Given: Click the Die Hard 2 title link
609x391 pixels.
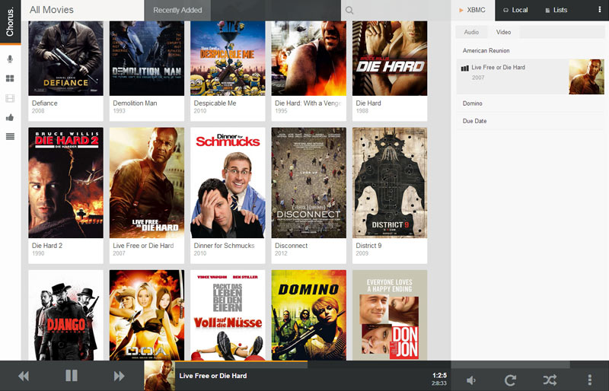Looking at the screenshot, I should tap(47, 246).
